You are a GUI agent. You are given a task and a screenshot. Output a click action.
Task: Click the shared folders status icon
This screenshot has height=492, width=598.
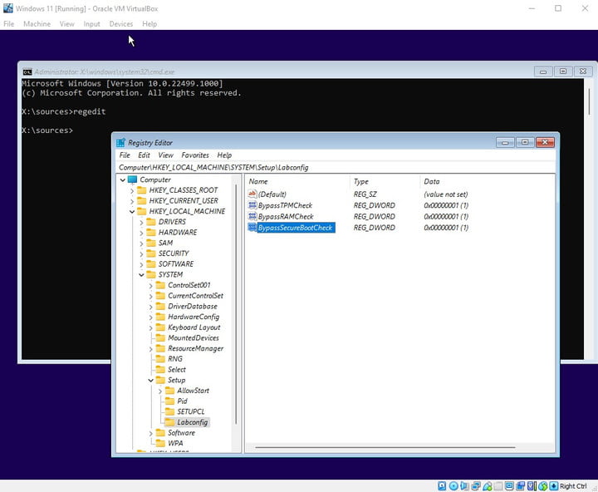(x=498, y=486)
